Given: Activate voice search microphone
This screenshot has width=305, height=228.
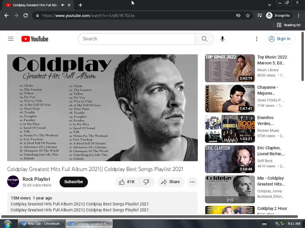Looking at the screenshot, I should coord(222,39).
